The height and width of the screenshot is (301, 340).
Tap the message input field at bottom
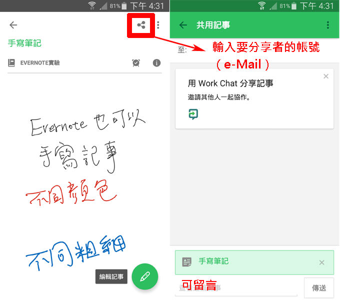pyautogui.click(x=236, y=288)
